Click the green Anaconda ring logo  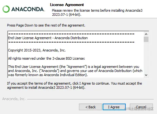click(6, 9)
